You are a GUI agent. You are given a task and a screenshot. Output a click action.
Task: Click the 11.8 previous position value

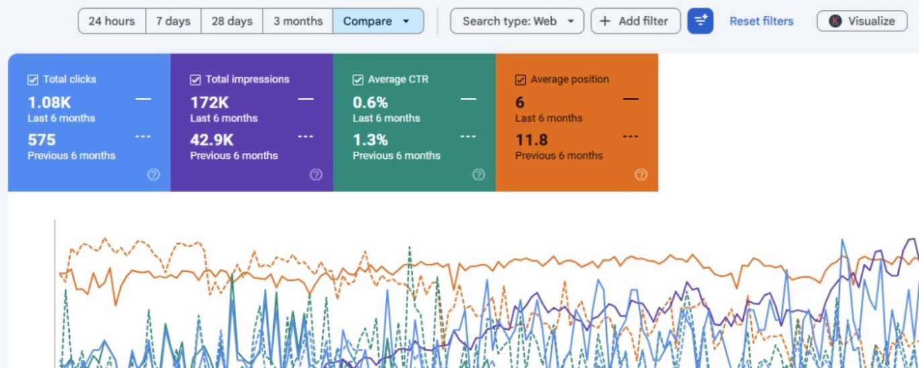pos(532,140)
